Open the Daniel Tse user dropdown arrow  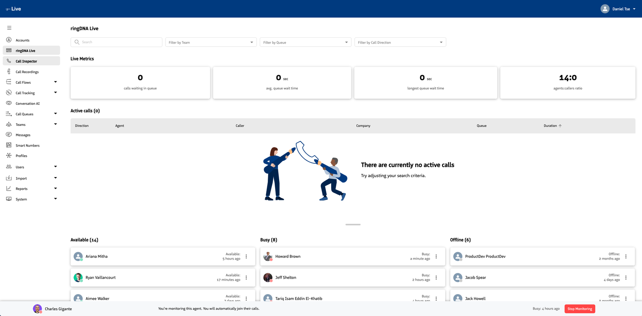coord(634,9)
